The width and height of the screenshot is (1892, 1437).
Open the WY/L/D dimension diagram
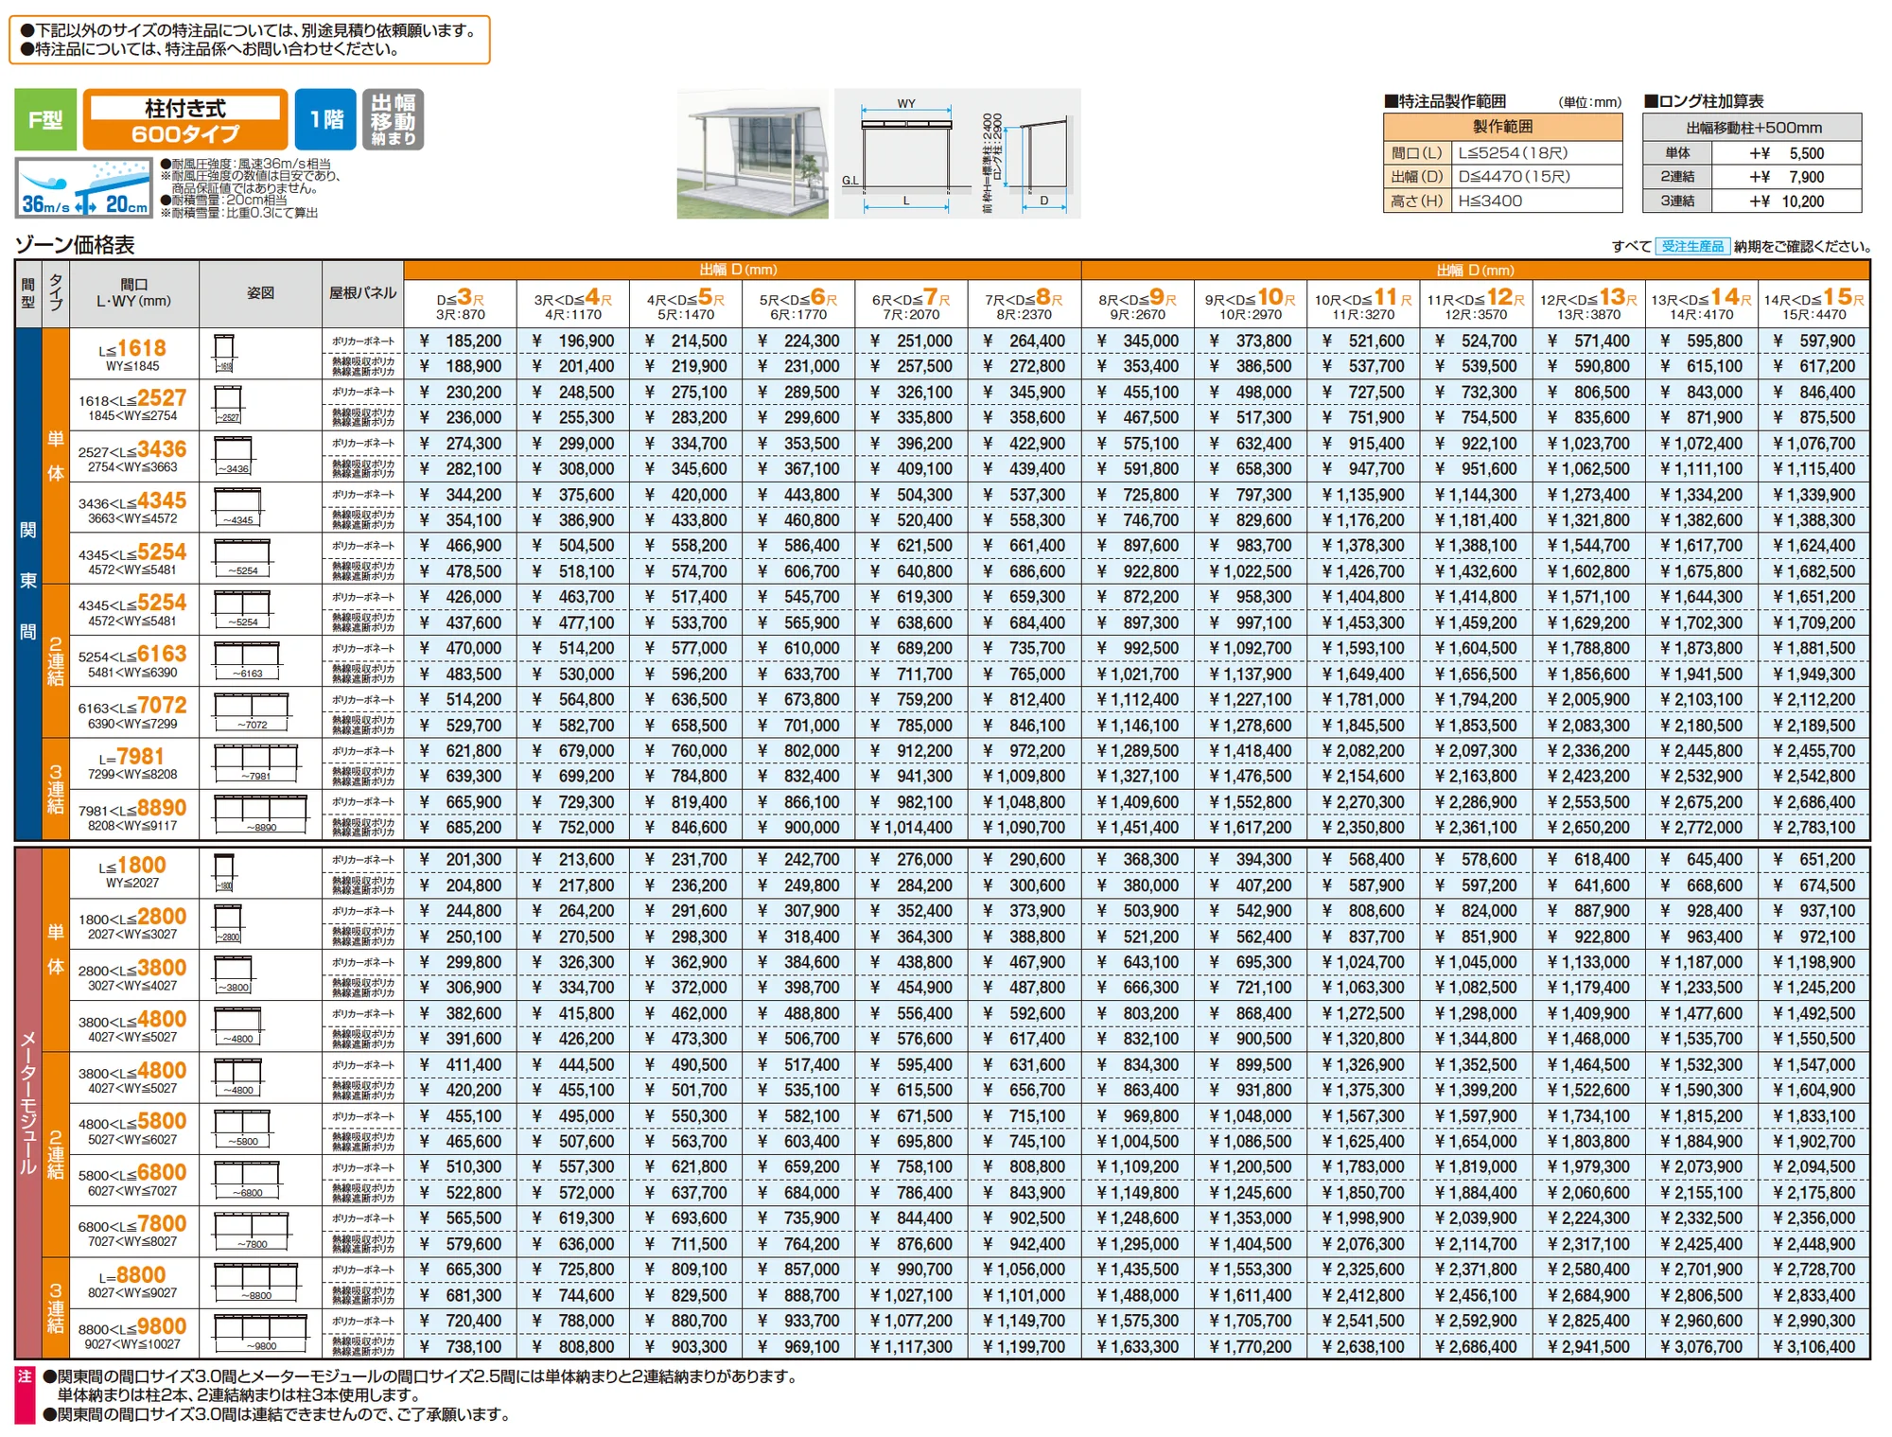coord(957,154)
